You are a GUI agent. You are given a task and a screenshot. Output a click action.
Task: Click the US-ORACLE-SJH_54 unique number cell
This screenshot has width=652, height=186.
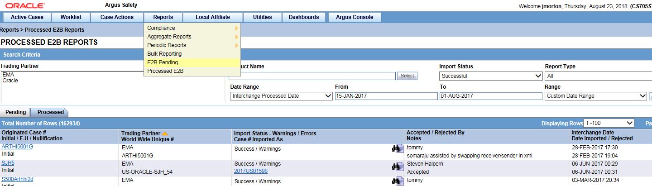(x=147, y=172)
